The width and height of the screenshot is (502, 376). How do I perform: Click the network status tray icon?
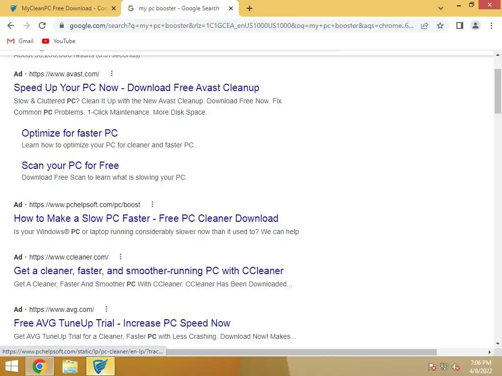[x=444, y=367]
